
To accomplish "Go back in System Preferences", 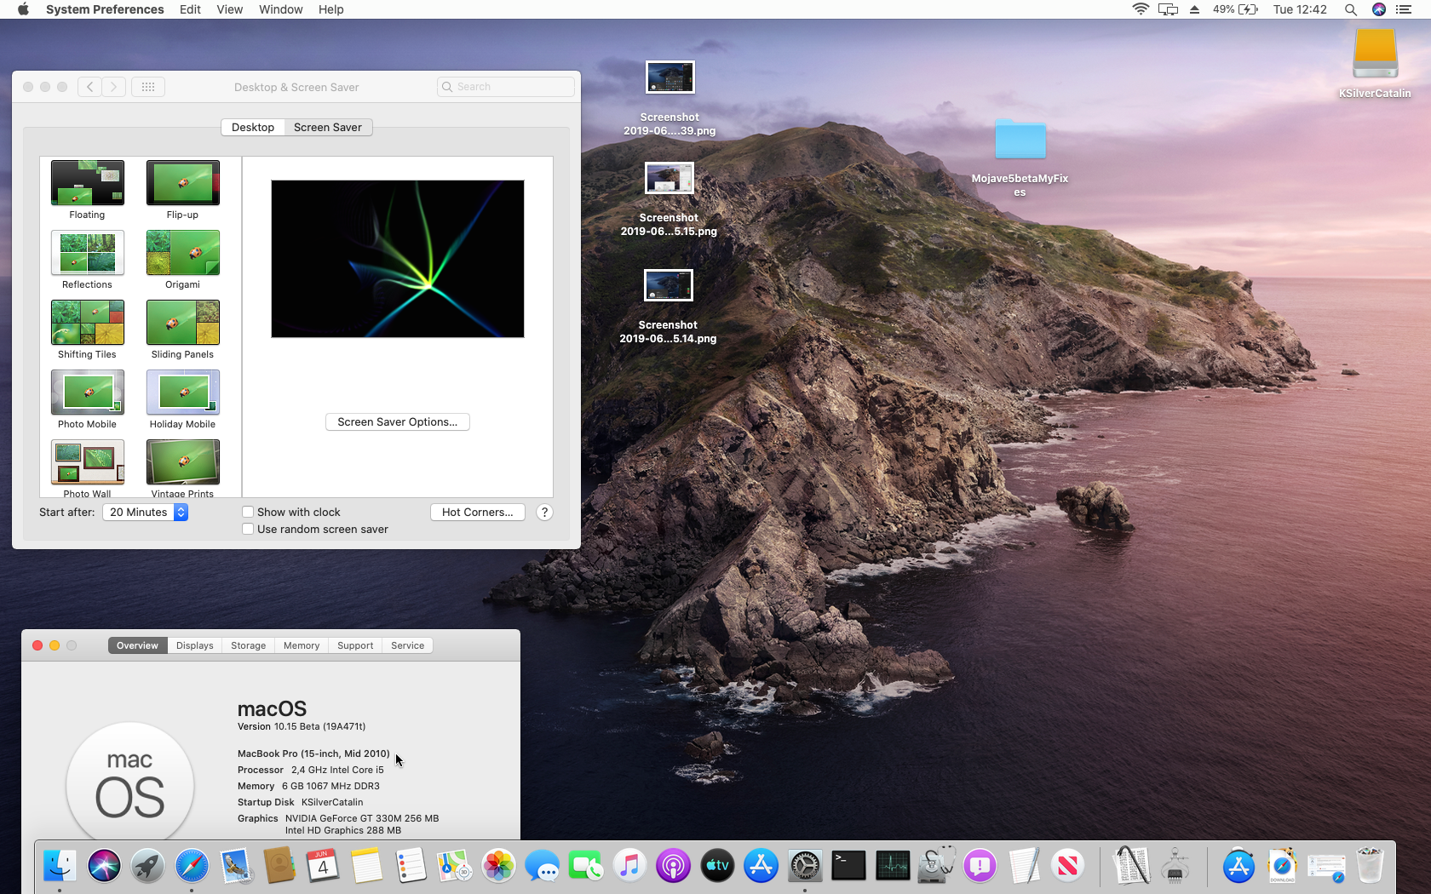I will tap(89, 87).
